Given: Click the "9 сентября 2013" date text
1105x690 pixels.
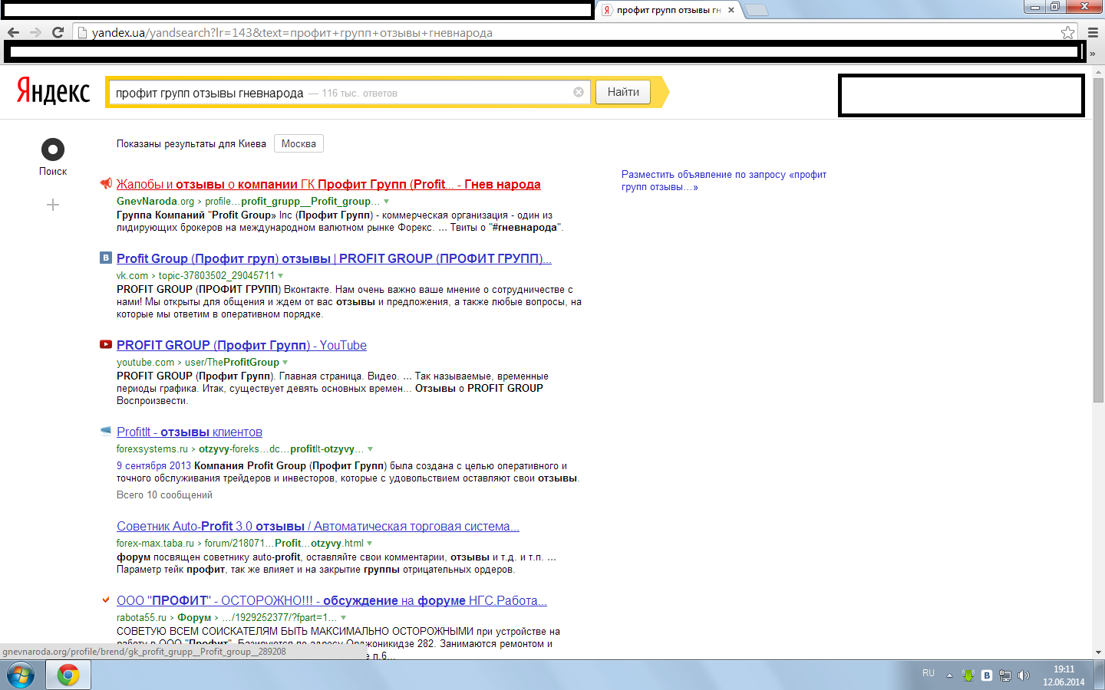Looking at the screenshot, I should pos(153,466).
